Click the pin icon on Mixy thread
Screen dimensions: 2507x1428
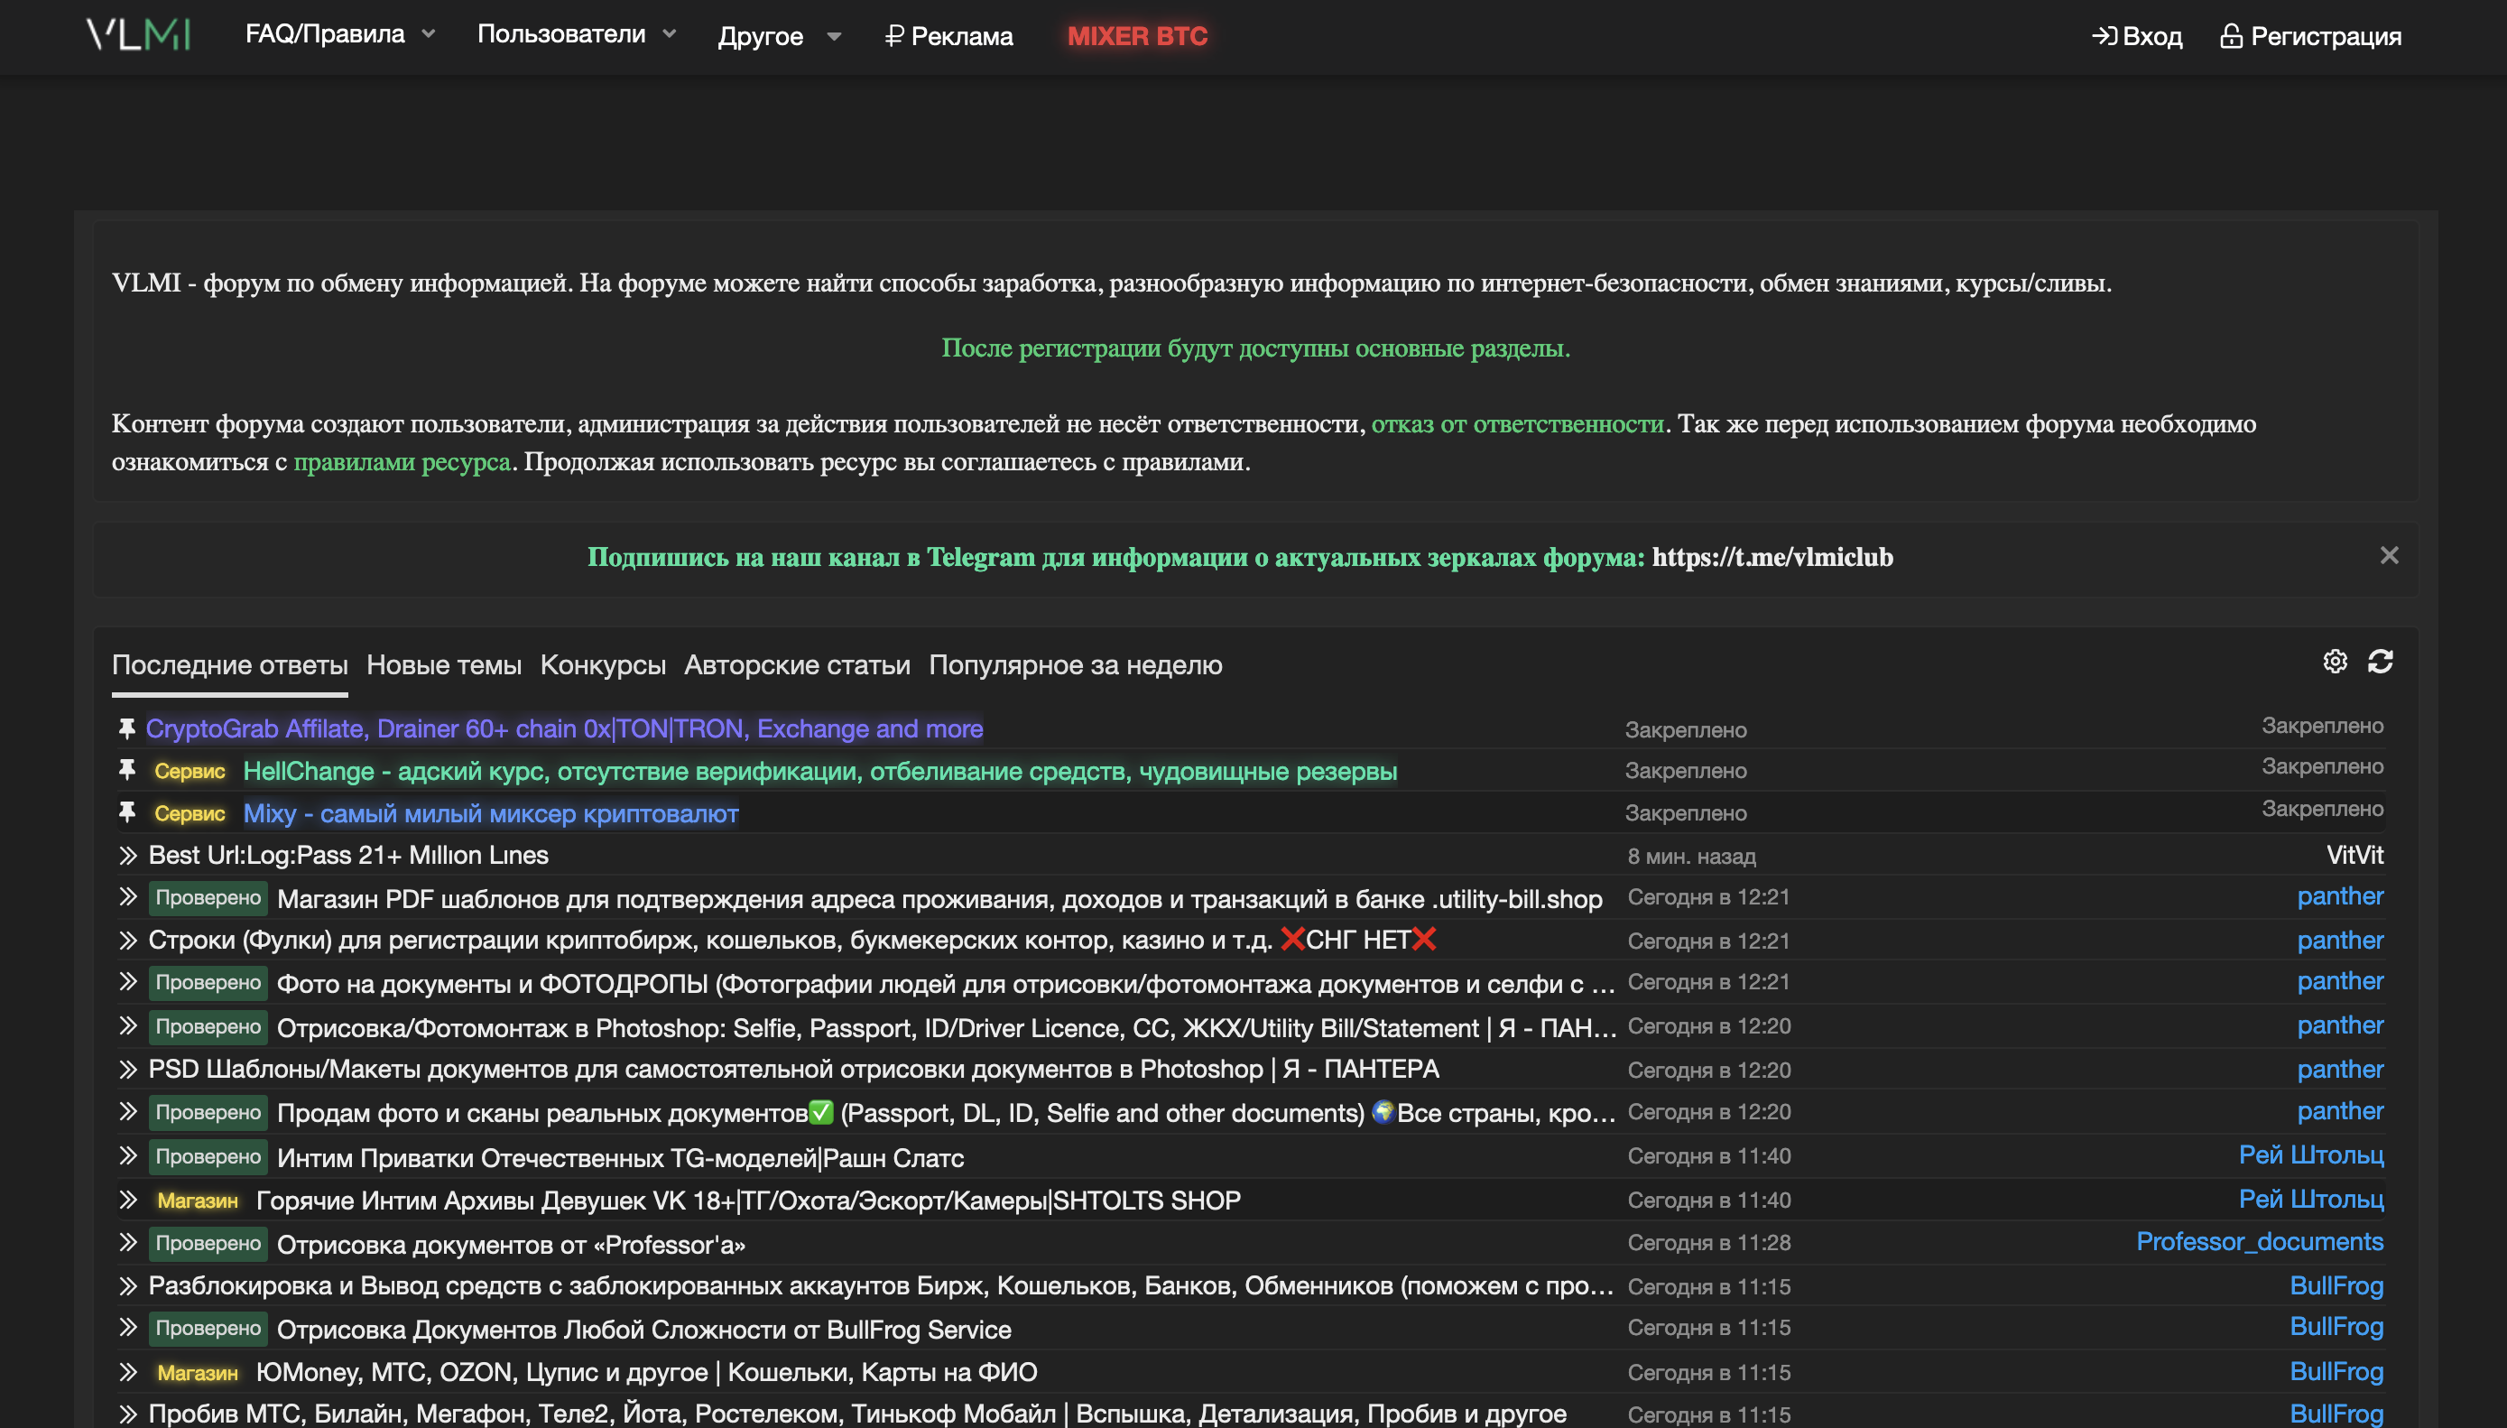tap(127, 812)
